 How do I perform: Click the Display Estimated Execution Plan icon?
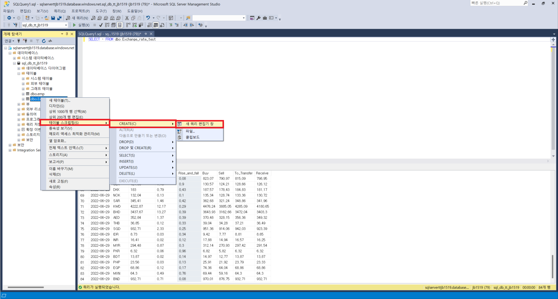click(x=107, y=25)
